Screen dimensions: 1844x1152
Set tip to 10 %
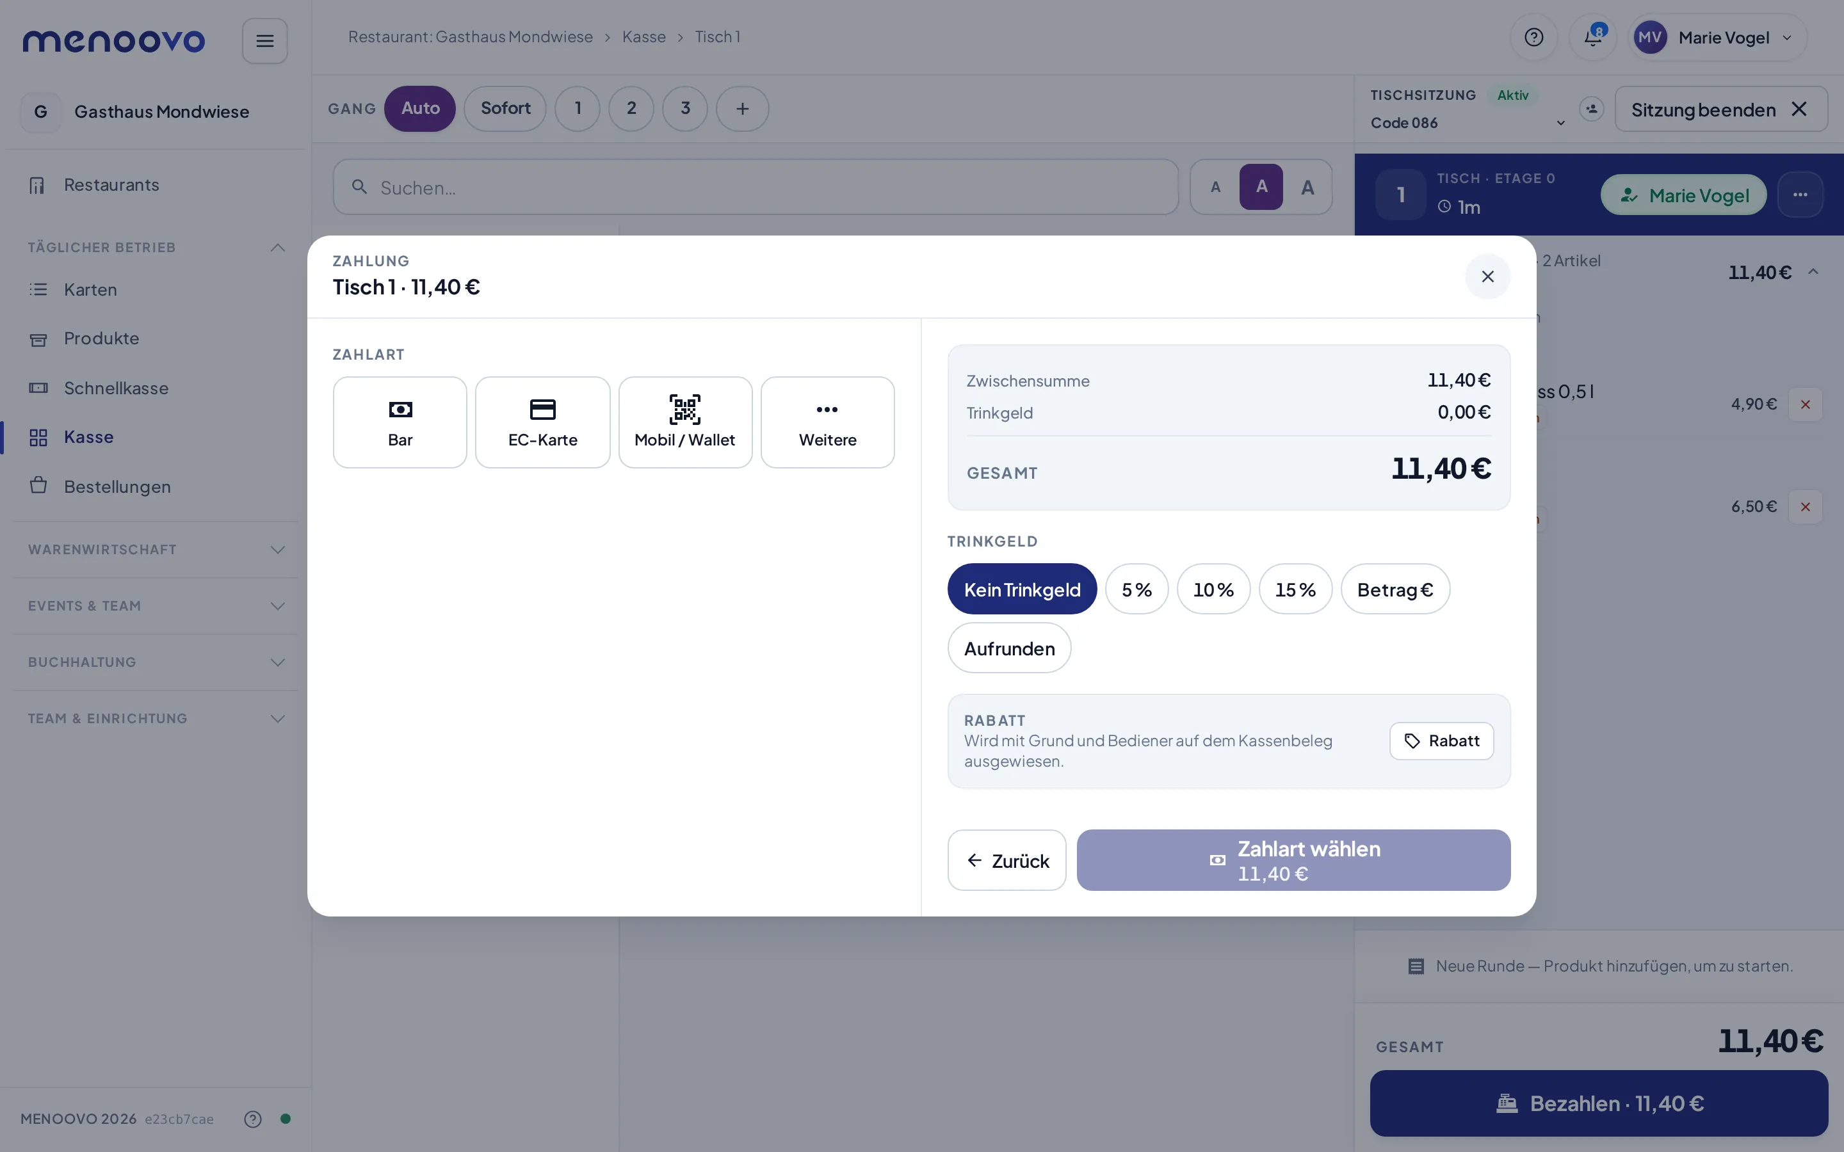[1213, 589]
